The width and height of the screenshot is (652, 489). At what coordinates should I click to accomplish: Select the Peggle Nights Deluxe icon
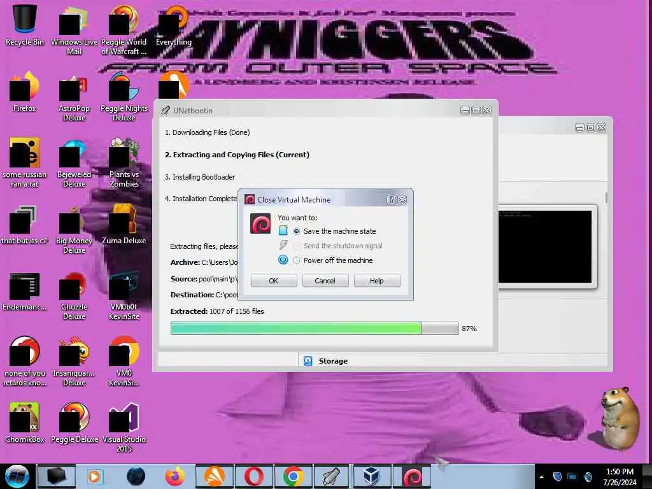pos(124,97)
